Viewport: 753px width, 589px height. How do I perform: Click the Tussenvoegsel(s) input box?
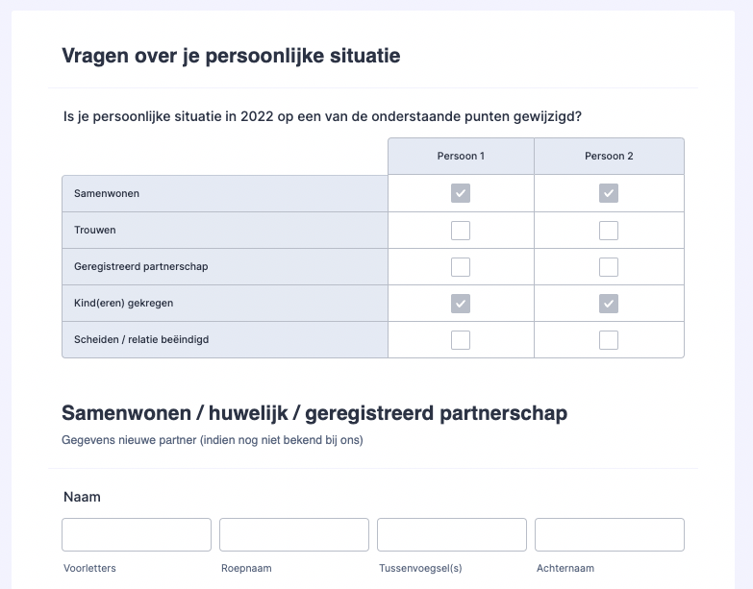(x=452, y=535)
